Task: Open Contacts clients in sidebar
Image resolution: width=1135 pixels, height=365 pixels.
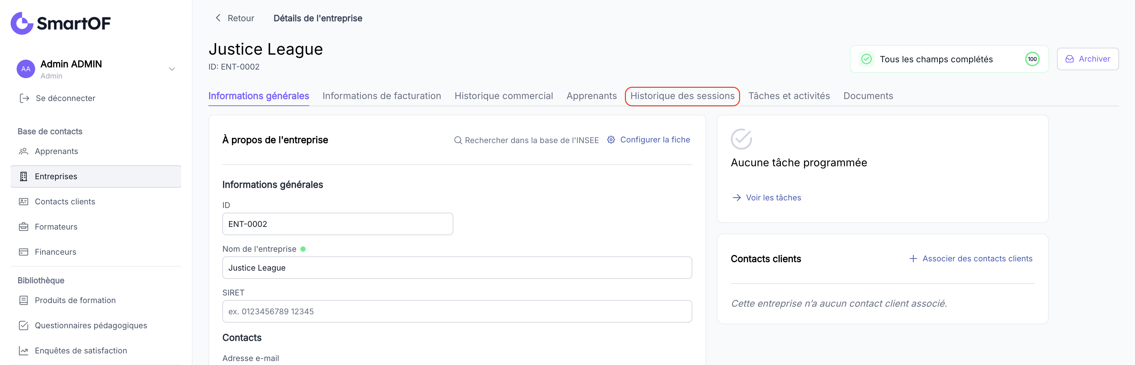Action: 65,201
